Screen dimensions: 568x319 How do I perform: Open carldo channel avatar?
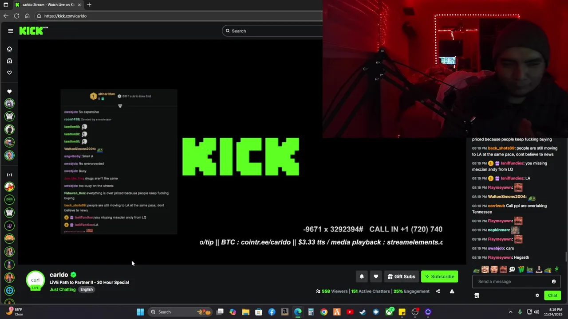(35, 280)
